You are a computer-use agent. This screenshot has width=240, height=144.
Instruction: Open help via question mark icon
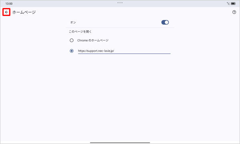(234, 12)
